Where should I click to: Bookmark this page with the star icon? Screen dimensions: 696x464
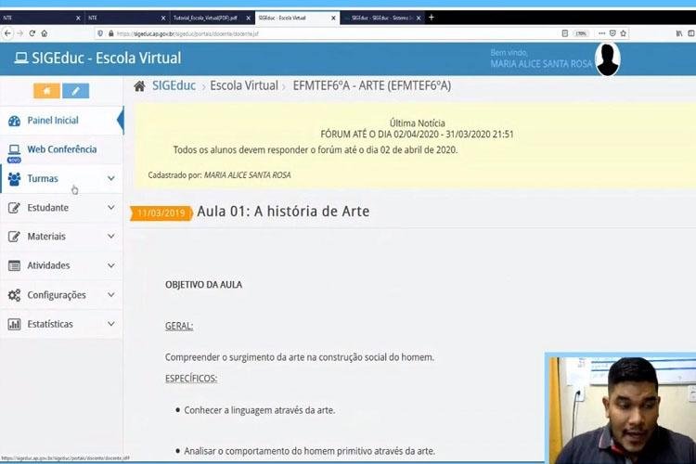pos(624,33)
